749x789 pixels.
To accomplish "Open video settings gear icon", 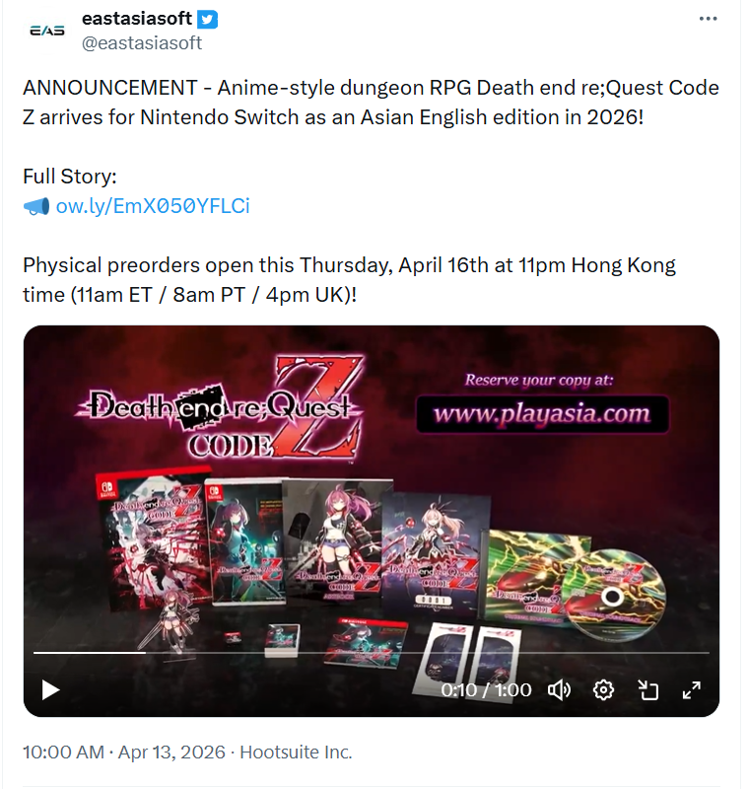I will pyautogui.click(x=603, y=689).
